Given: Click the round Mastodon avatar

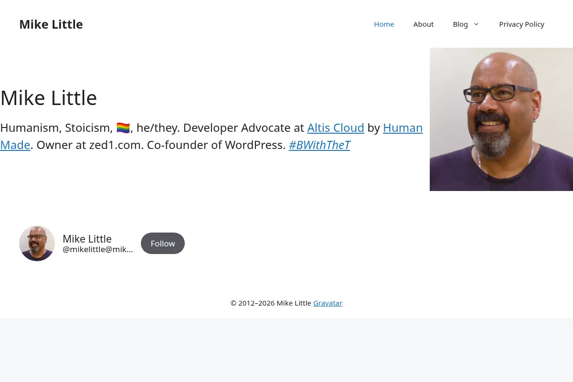Looking at the screenshot, I should (x=37, y=243).
